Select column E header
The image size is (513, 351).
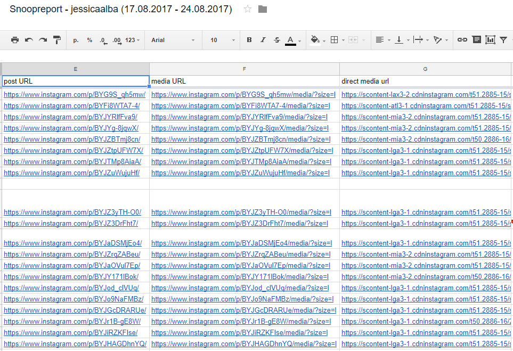tap(76, 69)
